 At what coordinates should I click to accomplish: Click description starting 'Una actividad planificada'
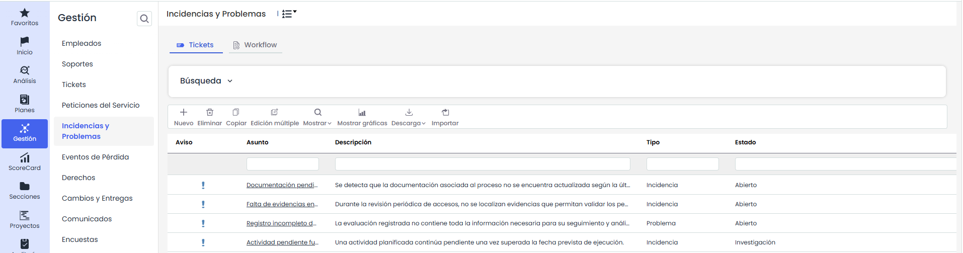(479, 242)
